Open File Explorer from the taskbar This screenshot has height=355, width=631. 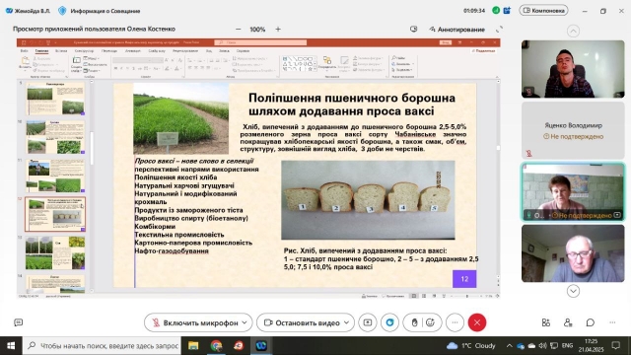point(193,346)
